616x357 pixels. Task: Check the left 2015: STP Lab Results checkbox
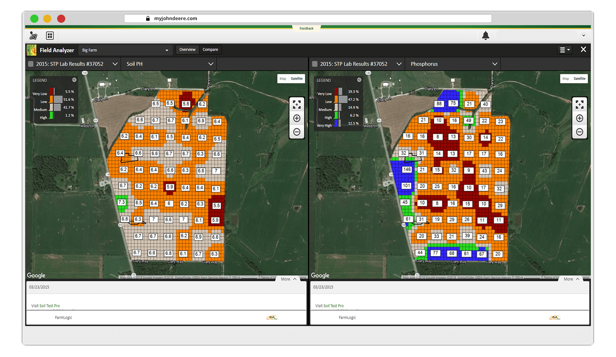pyautogui.click(x=30, y=64)
